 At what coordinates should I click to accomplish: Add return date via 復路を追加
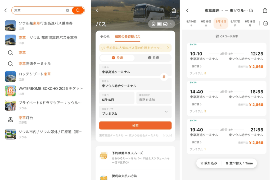[154, 98]
